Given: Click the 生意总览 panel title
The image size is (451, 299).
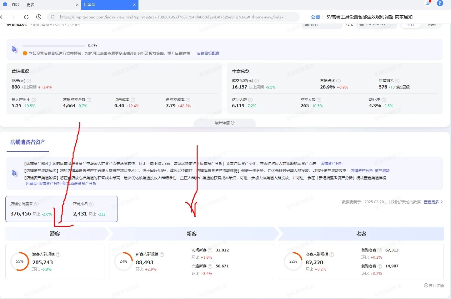Looking at the screenshot, I should [241, 71].
